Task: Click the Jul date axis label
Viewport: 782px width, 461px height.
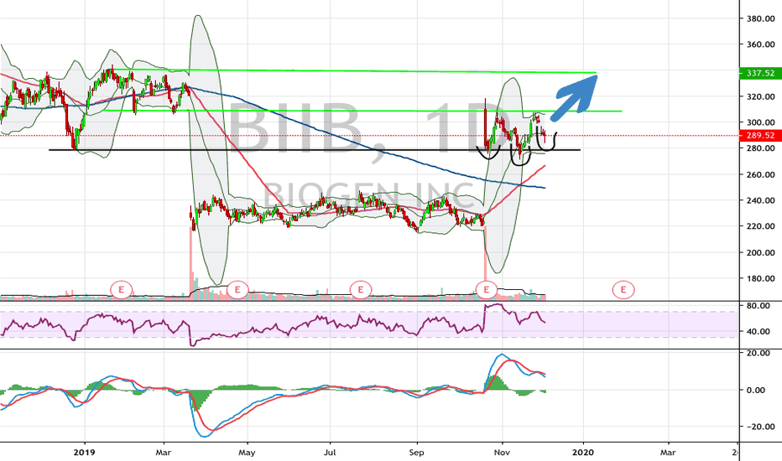Action: point(330,453)
